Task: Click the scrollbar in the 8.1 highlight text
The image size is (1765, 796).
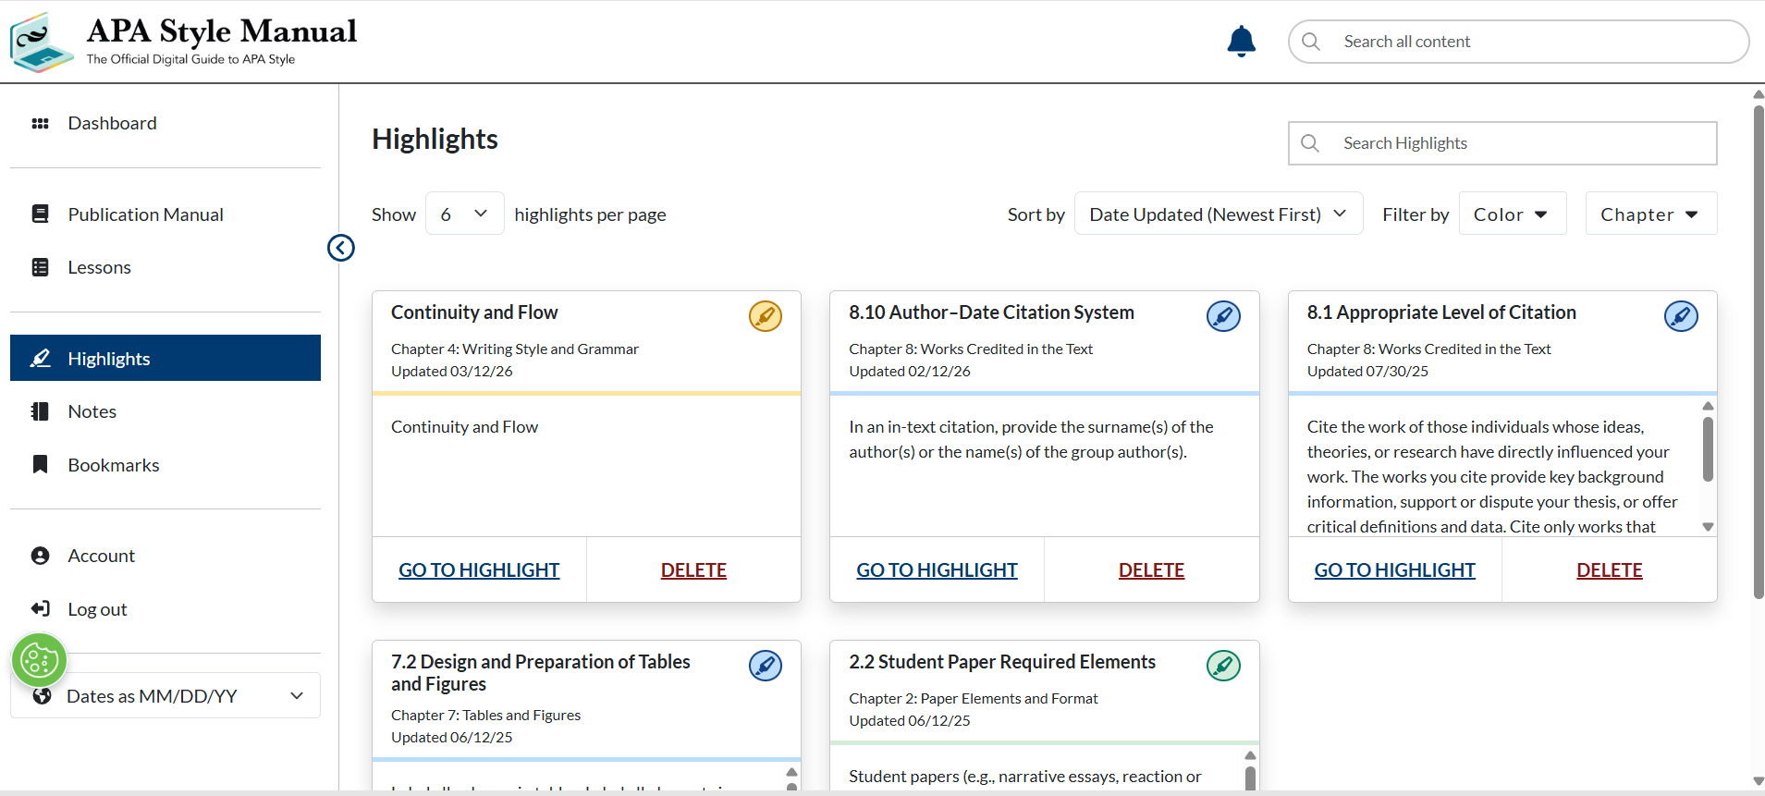Action: click(x=1708, y=449)
